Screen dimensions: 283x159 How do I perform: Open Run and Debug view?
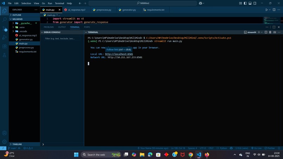coord(4,37)
